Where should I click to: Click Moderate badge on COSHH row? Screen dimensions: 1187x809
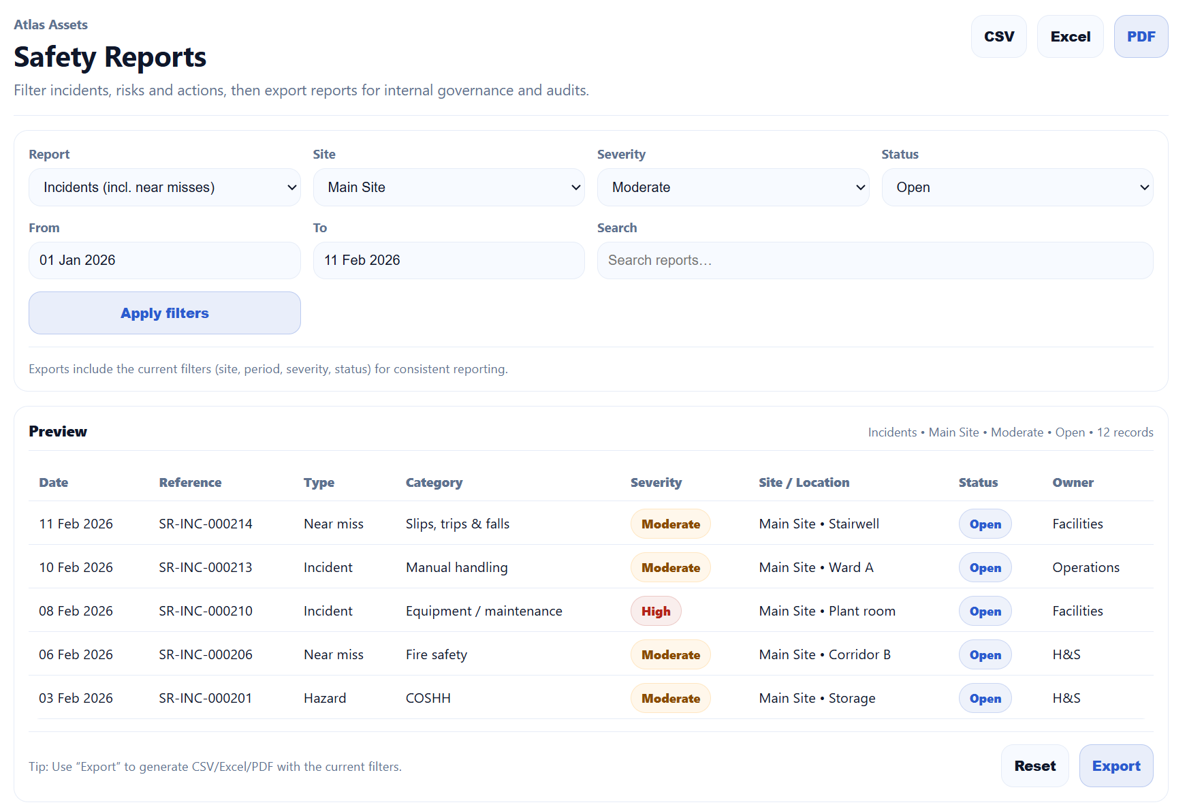click(x=670, y=699)
